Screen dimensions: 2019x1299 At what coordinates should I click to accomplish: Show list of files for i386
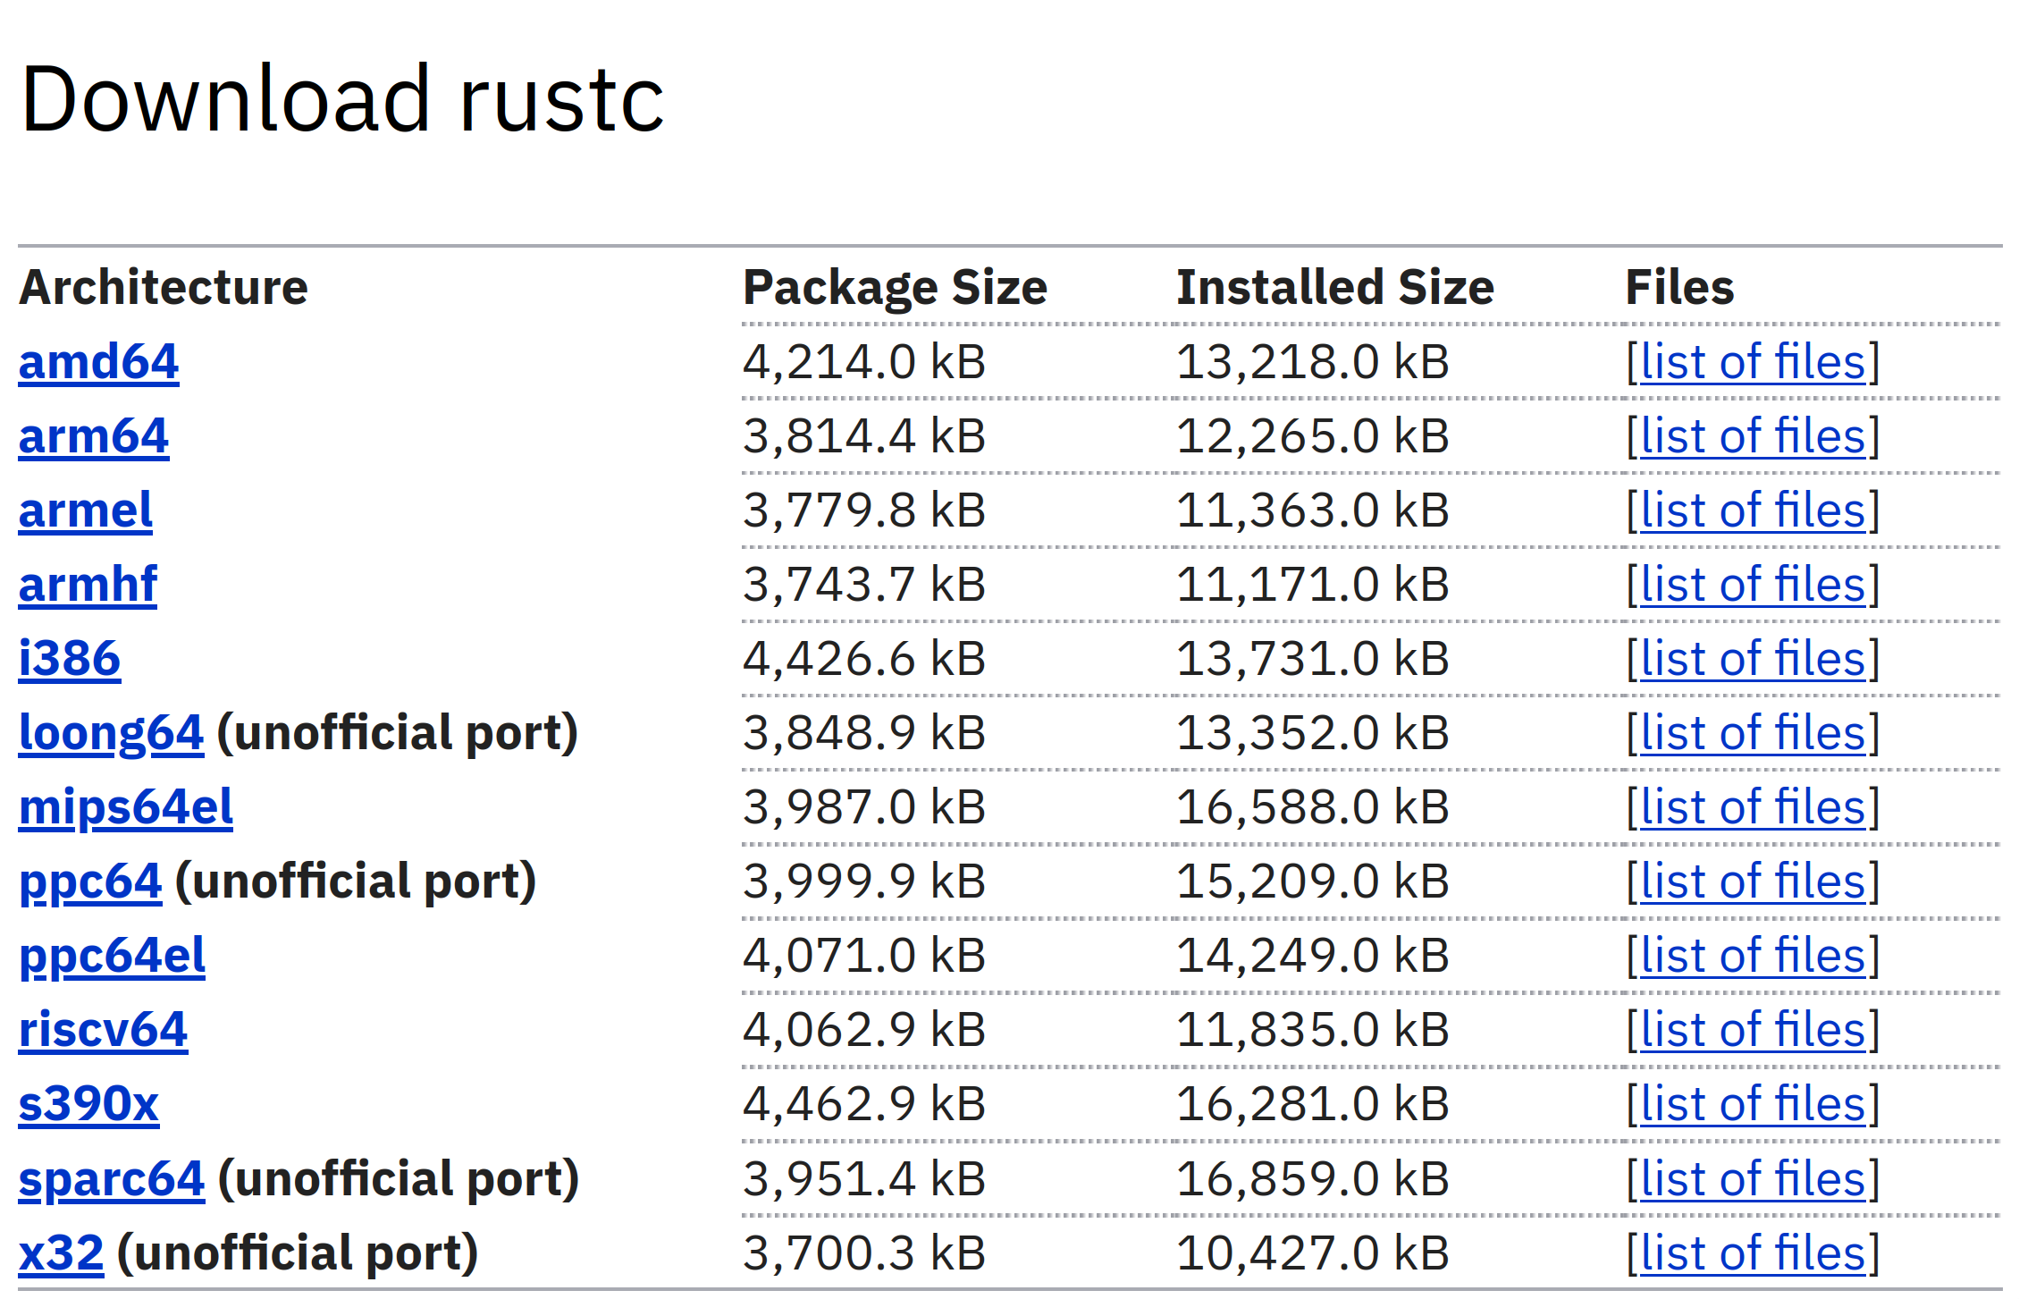click(x=1753, y=660)
